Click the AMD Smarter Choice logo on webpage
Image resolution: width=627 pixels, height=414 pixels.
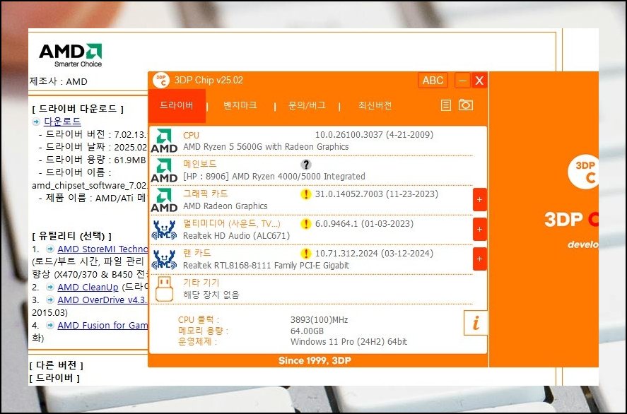[71, 55]
